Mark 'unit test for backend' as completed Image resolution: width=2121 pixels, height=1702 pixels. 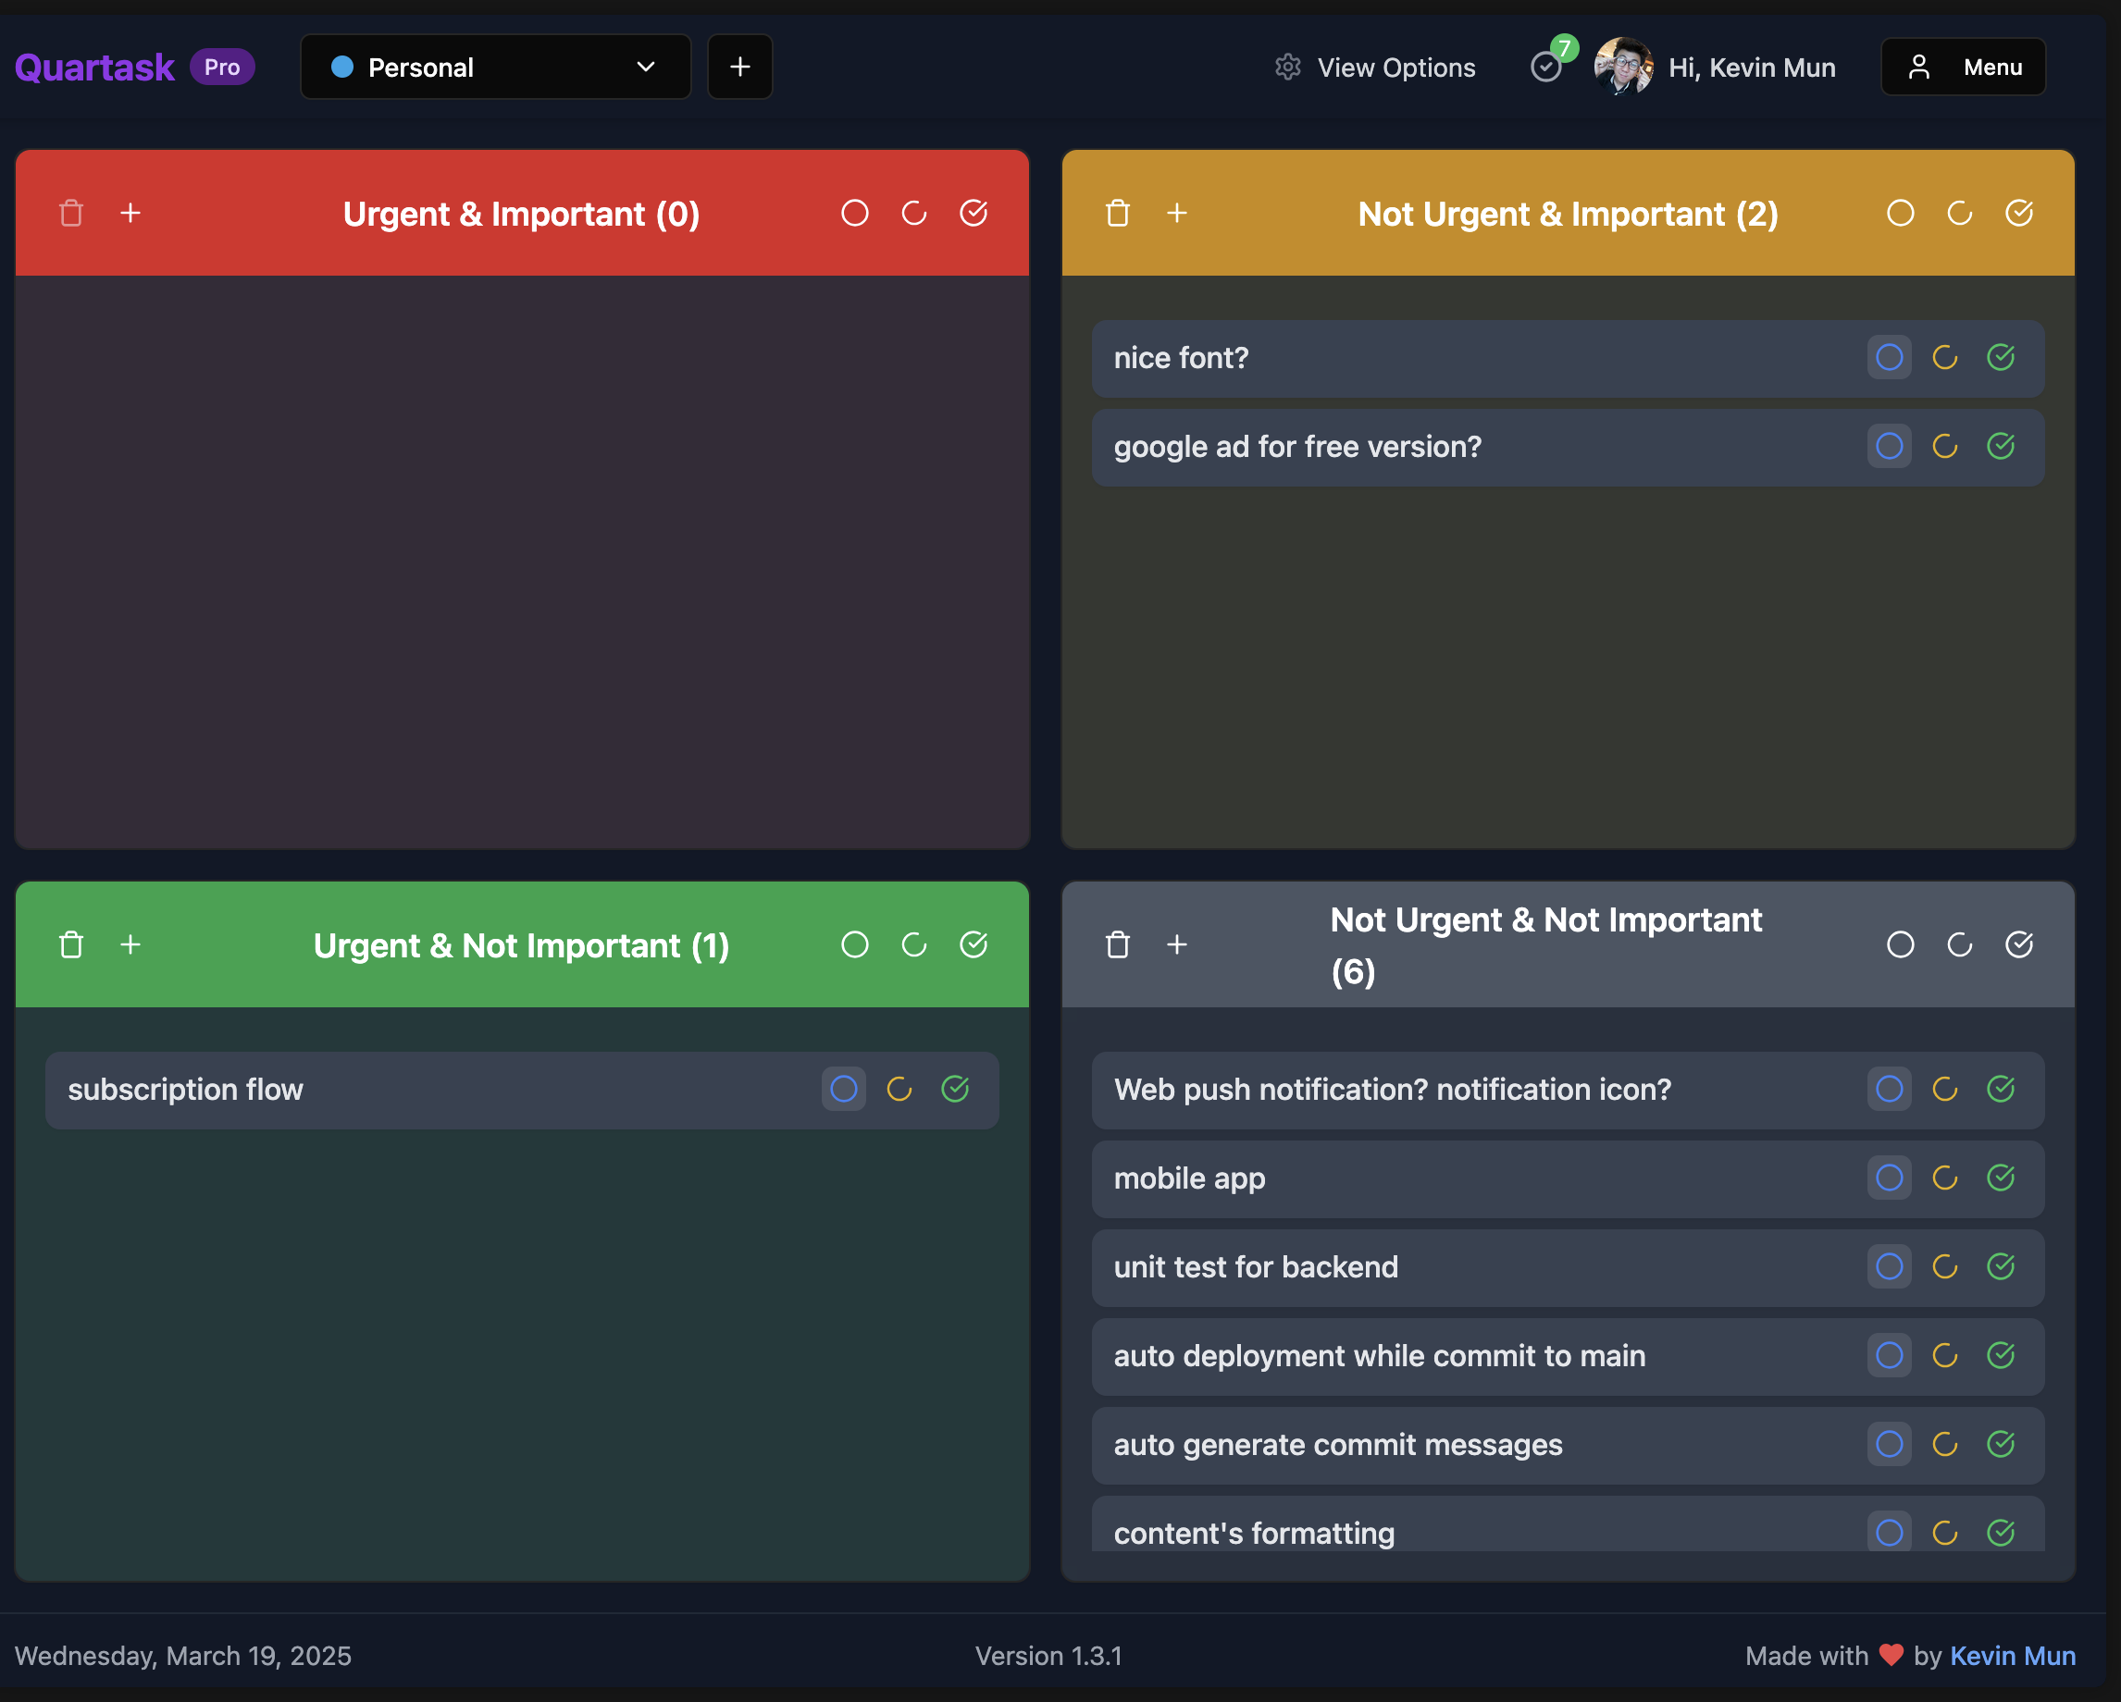coord(2001,1266)
